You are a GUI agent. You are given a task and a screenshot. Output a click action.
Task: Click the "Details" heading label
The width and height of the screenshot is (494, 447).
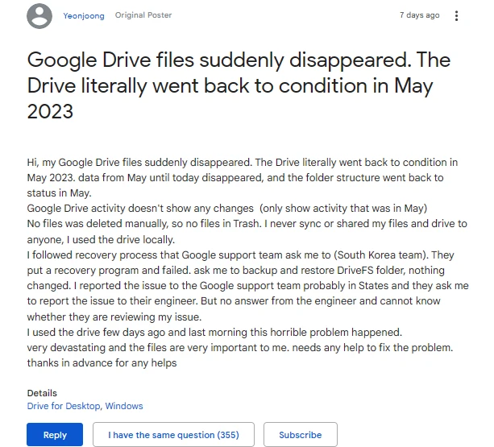[42, 393]
